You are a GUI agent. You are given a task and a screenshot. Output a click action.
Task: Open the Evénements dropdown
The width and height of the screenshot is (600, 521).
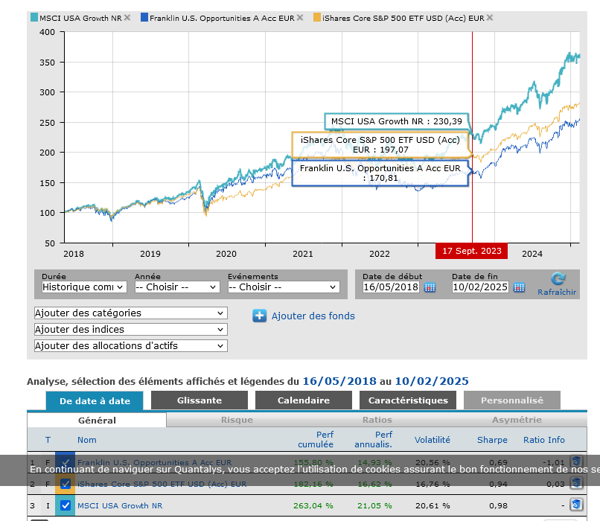pyautogui.click(x=284, y=287)
